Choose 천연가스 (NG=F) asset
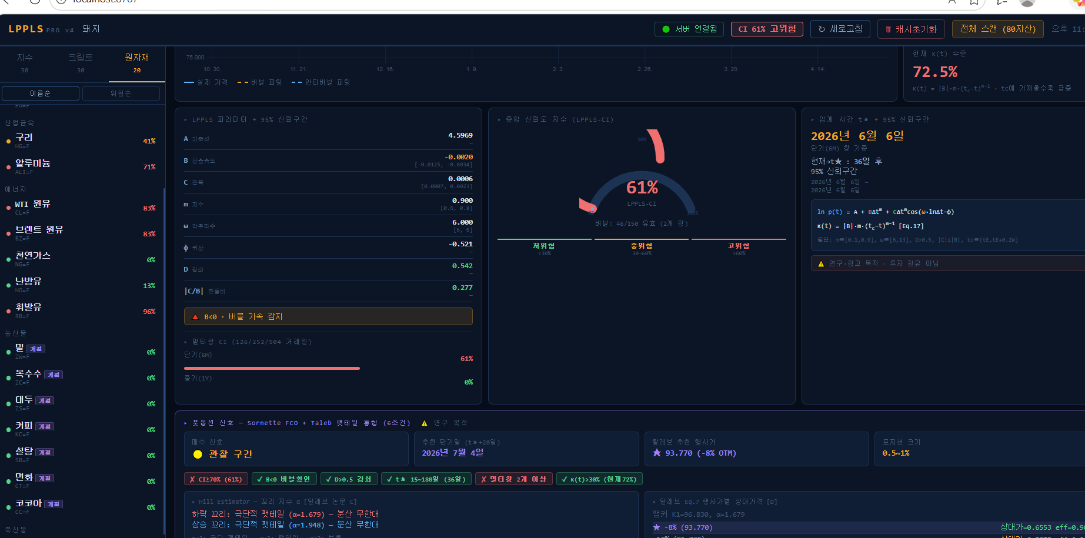 [x=82, y=259]
